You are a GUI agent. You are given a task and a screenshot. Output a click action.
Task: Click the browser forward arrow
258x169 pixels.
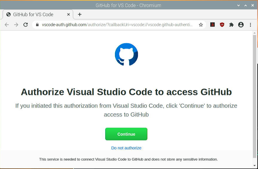coord(16,25)
